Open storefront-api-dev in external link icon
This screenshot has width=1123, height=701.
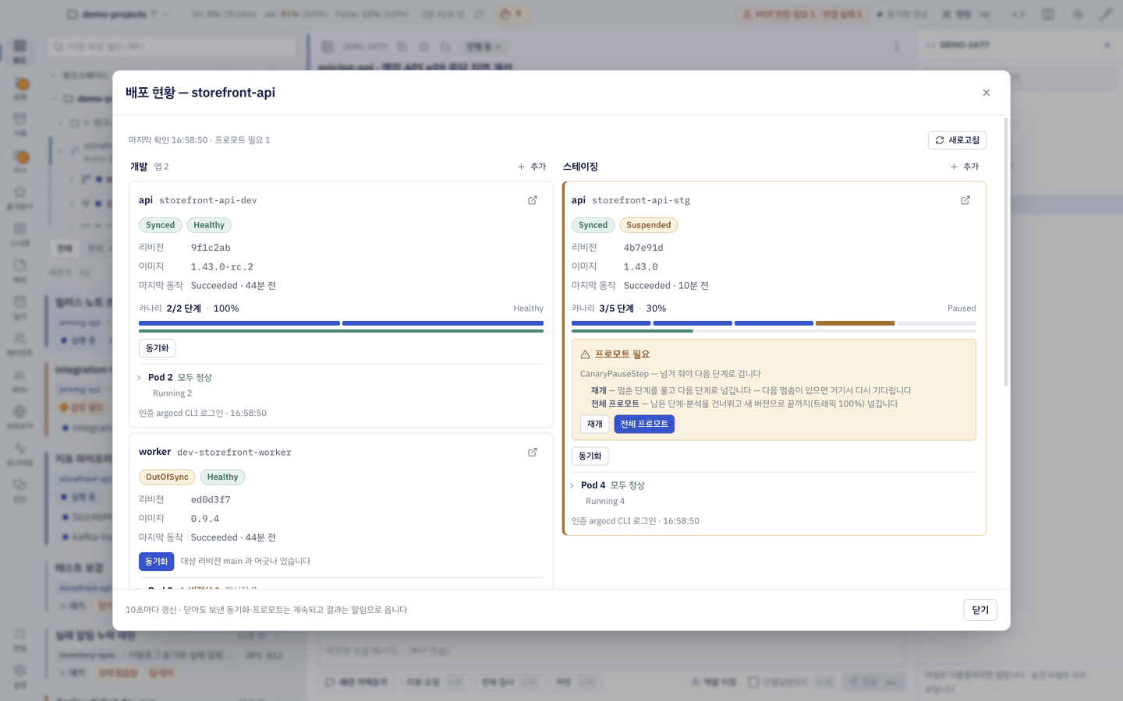pyautogui.click(x=533, y=200)
